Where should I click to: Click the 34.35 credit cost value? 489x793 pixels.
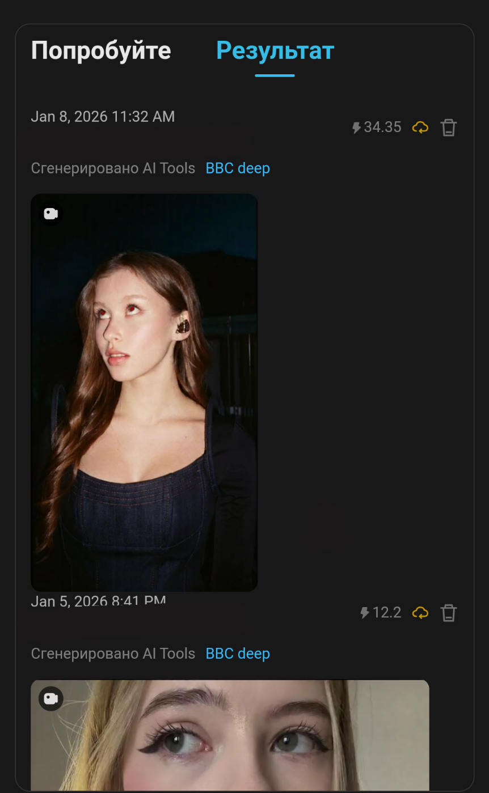[x=382, y=128]
